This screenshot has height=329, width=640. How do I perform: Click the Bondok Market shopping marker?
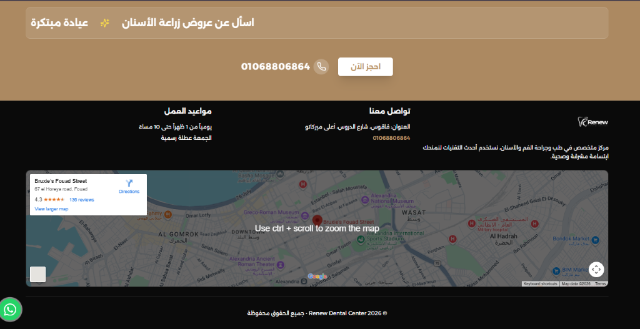tap(595, 240)
